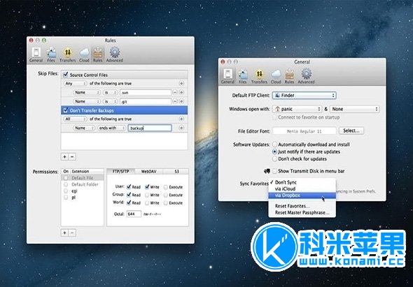Open Name dropdown in .backup row

pos(84,128)
